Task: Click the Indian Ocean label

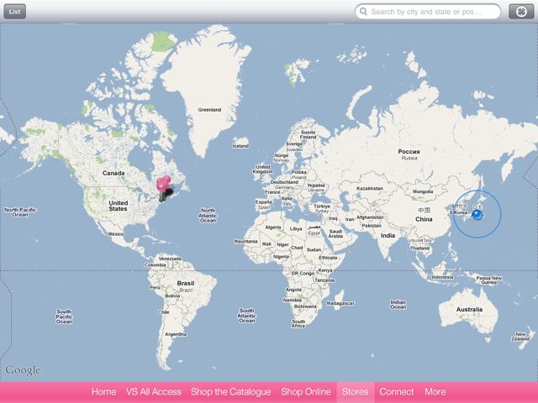Action: pyautogui.click(x=398, y=305)
